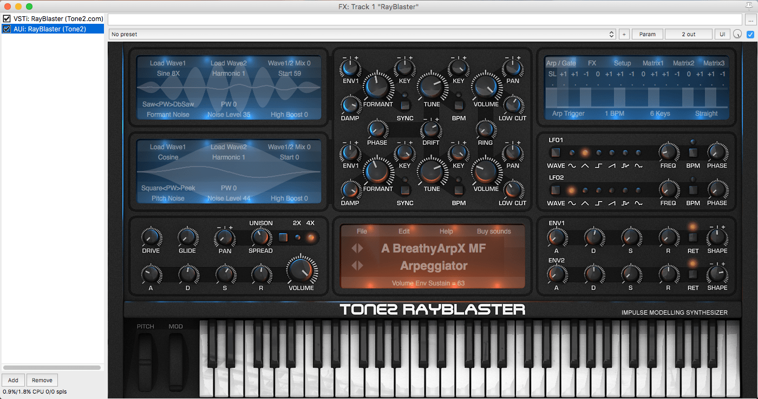Screen dimensions: 758x399
Task: Click the LFO1 WAVE square button
Action: (x=556, y=153)
